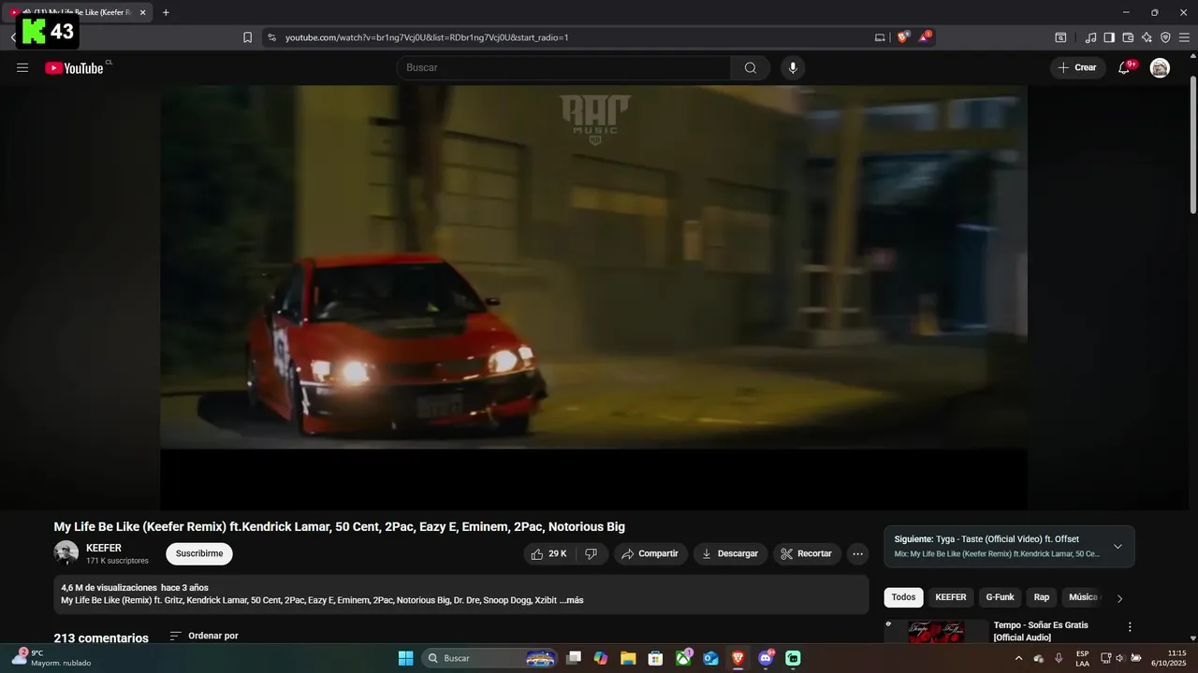This screenshot has width=1198, height=673.
Task: Select the G-Funk filter chip
Action: [1000, 597]
